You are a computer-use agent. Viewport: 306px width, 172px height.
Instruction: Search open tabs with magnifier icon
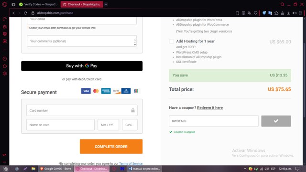282,4
